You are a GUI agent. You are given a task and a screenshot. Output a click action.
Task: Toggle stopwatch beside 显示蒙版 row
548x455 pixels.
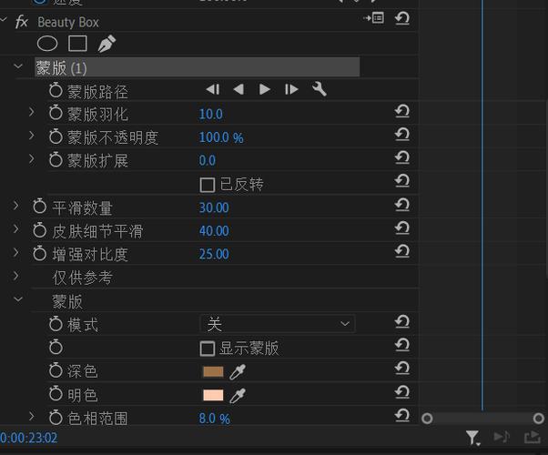pyautogui.click(x=56, y=347)
